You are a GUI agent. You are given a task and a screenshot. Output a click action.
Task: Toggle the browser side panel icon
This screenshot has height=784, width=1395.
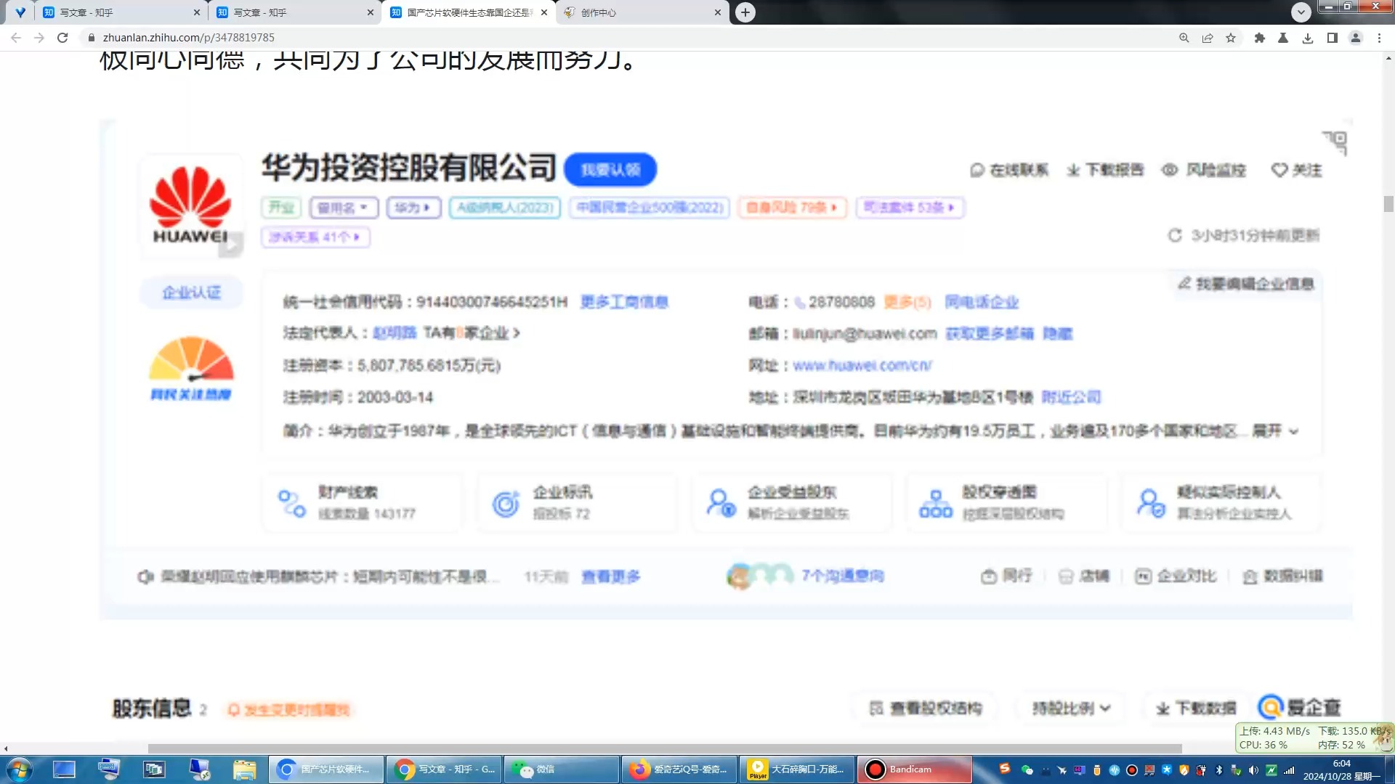click(1332, 38)
